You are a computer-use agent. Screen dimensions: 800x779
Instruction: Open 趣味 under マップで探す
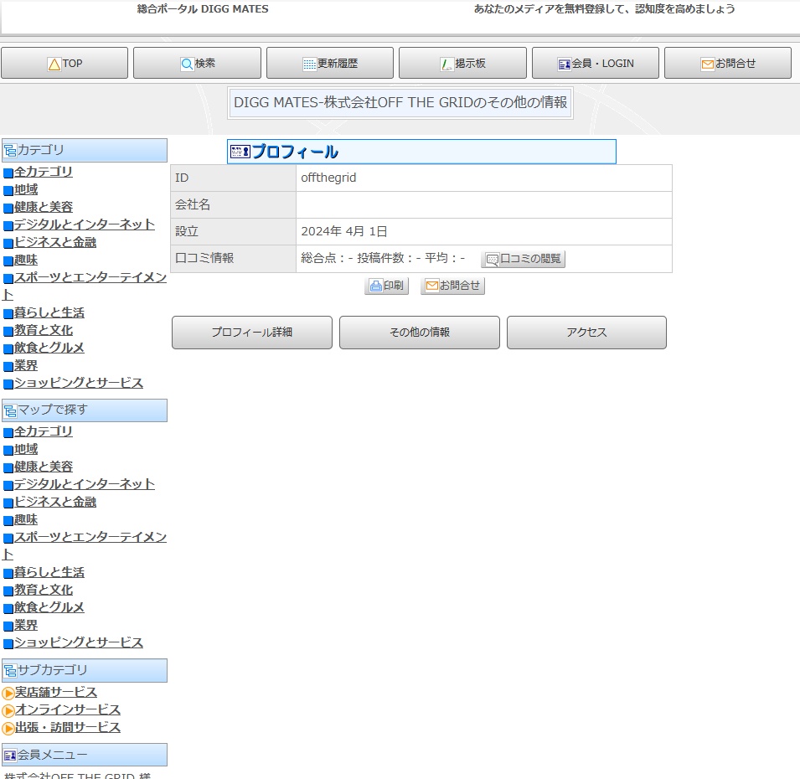(26, 520)
